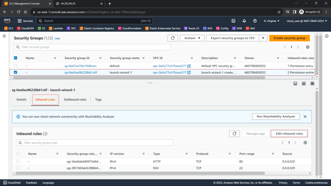
Task: Open the Services grid menu
Action: (x=25, y=21)
